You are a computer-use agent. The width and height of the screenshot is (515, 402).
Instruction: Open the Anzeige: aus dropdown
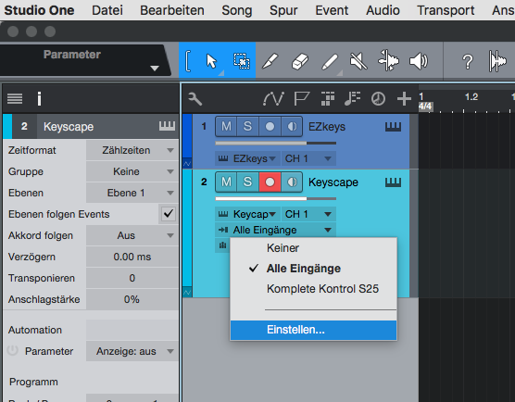132,351
